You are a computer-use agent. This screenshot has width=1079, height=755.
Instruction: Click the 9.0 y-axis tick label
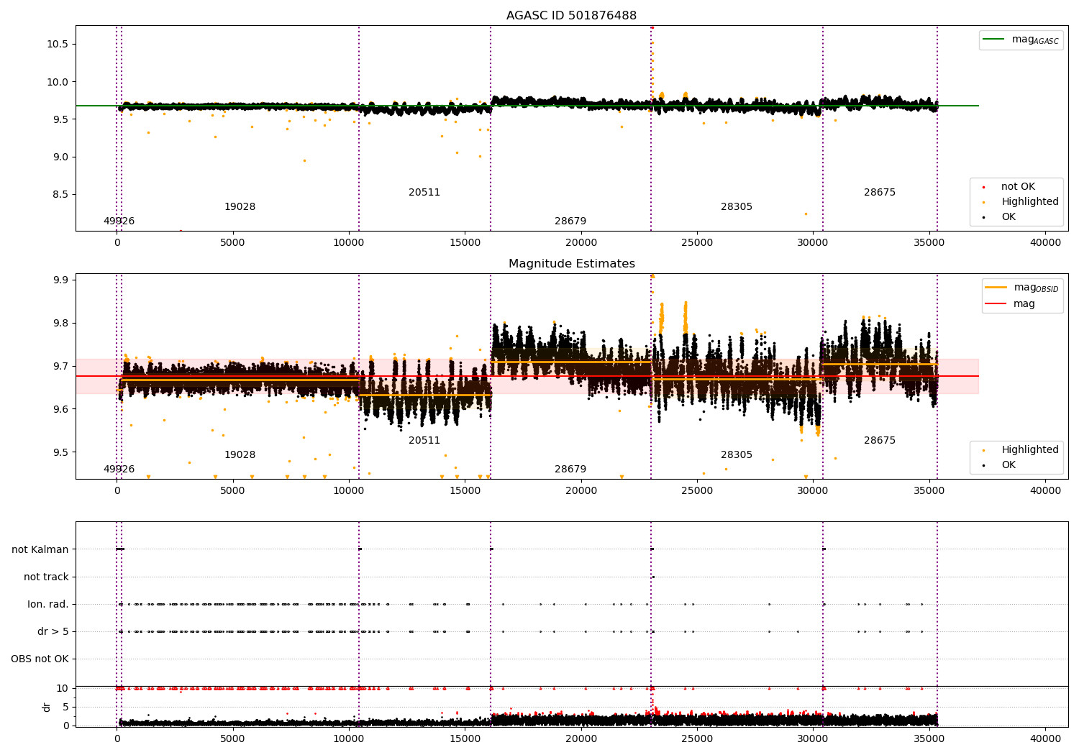(60, 157)
